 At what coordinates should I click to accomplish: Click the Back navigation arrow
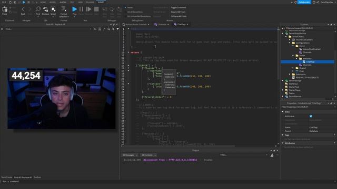(x=23, y=9)
